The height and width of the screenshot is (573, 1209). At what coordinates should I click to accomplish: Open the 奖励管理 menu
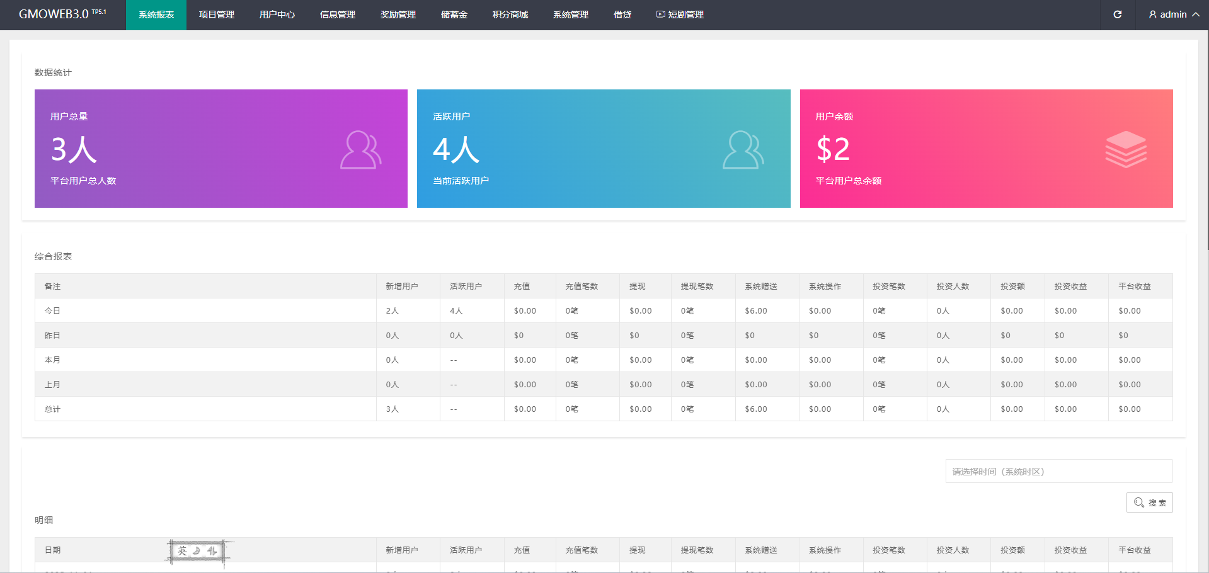[x=398, y=14]
